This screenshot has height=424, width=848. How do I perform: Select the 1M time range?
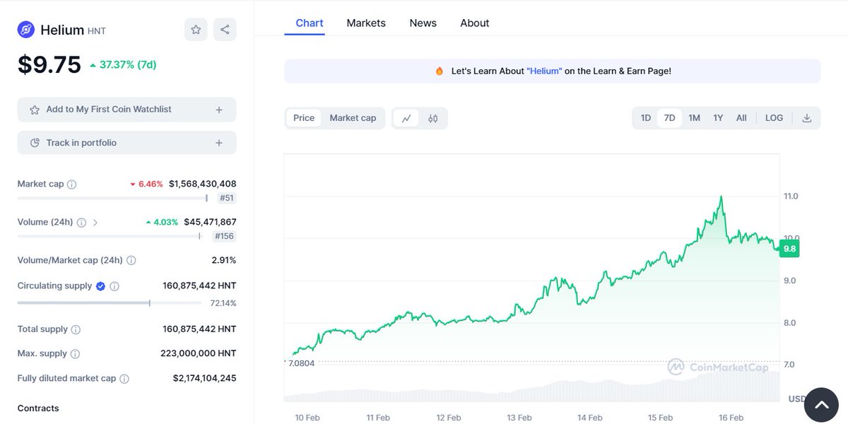pyautogui.click(x=694, y=118)
